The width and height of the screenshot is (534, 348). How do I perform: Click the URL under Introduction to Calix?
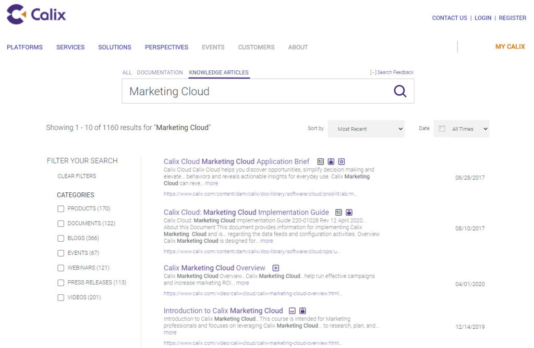pyautogui.click(x=253, y=343)
